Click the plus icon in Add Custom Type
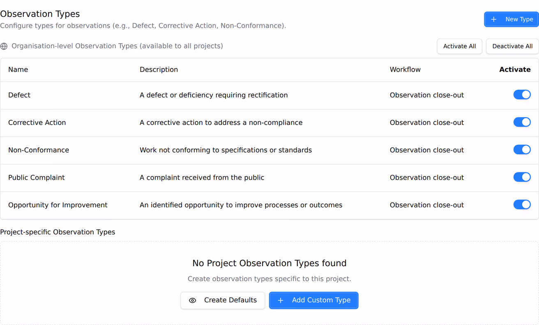 (281, 300)
